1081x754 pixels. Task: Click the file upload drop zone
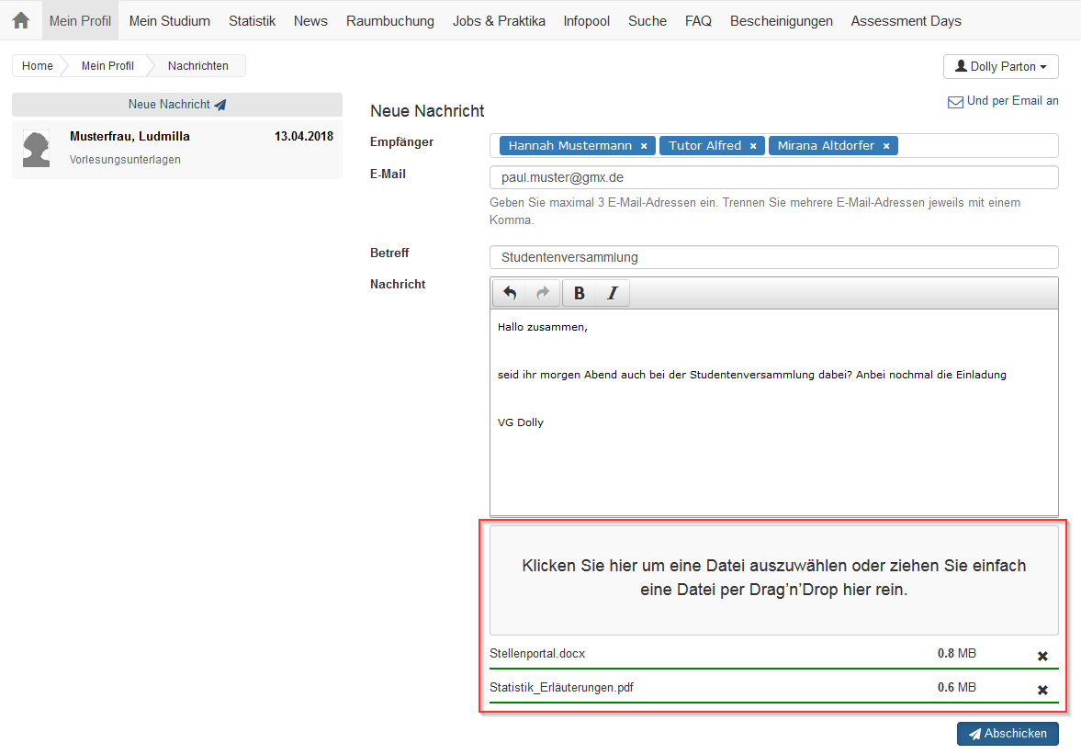(x=773, y=580)
